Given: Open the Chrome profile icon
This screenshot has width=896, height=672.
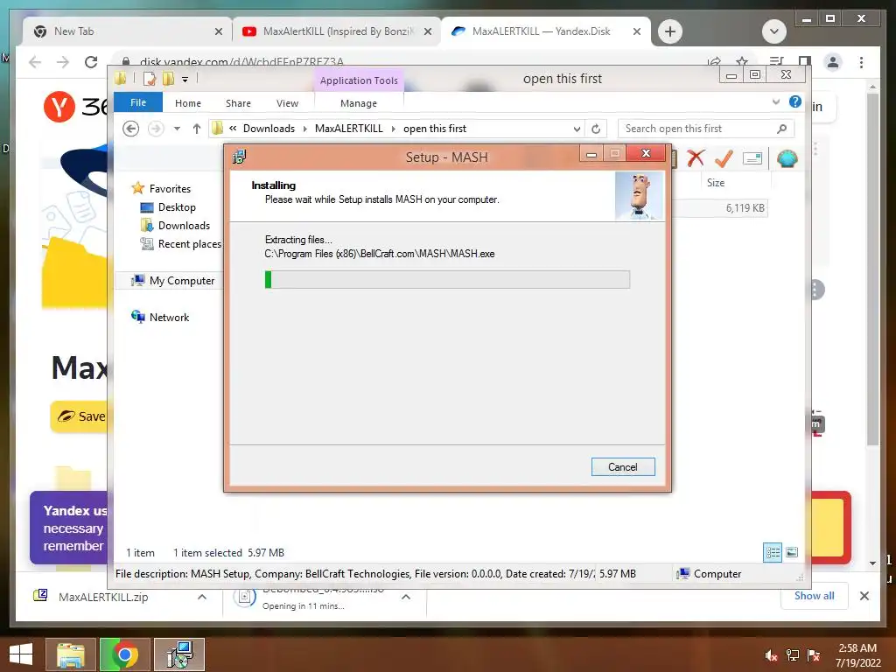Looking at the screenshot, I should (x=833, y=62).
